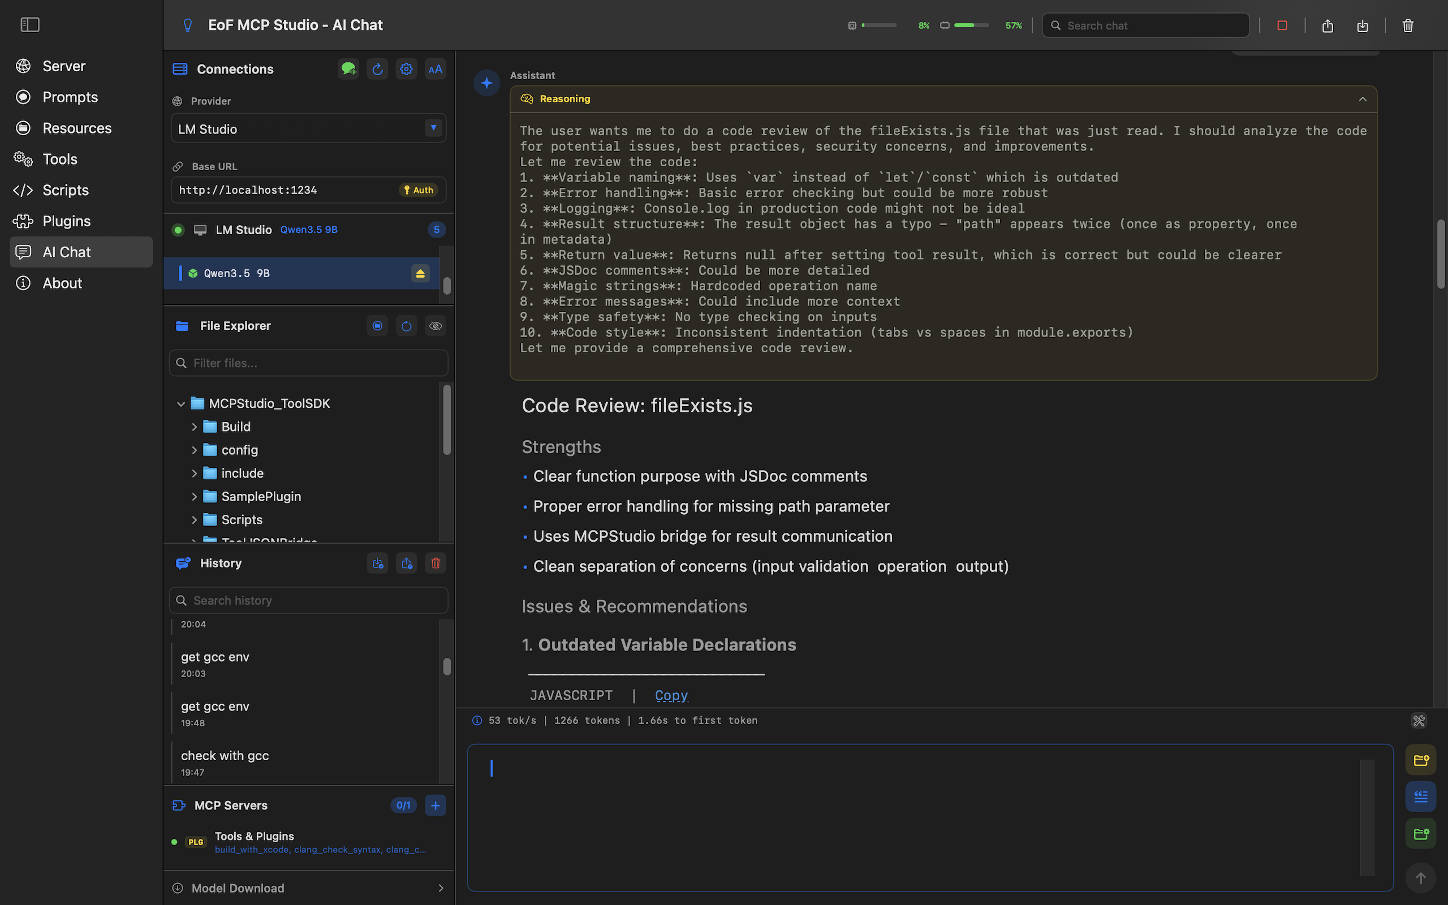
Task: Click the Search history field
Action: pyautogui.click(x=309, y=600)
